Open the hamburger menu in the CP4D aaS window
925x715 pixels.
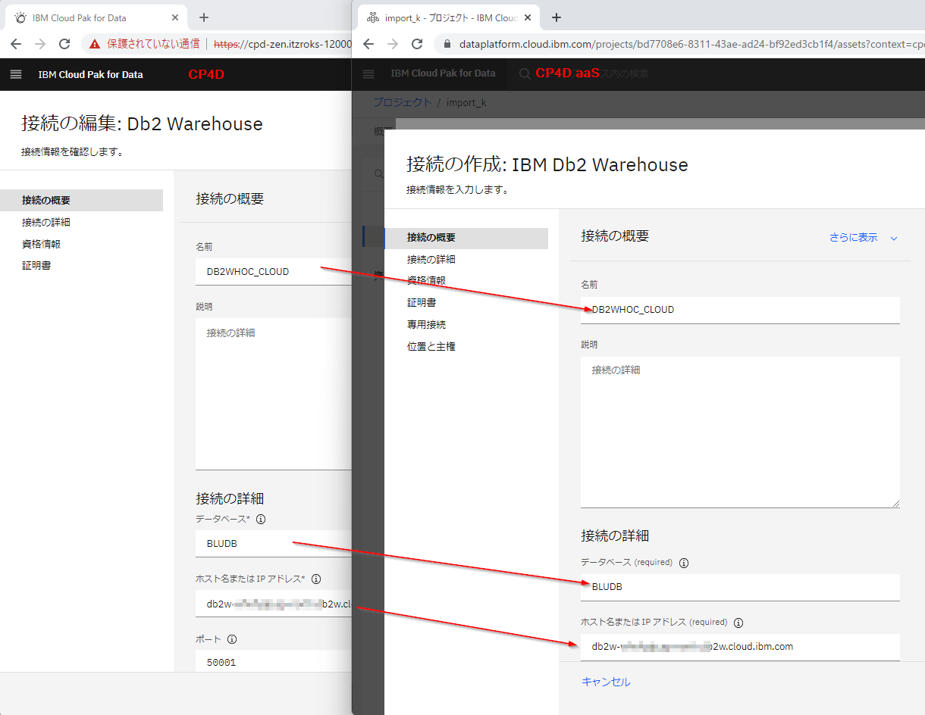368,73
